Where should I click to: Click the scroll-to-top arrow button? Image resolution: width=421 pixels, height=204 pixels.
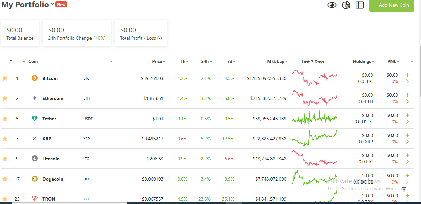[x=404, y=190]
